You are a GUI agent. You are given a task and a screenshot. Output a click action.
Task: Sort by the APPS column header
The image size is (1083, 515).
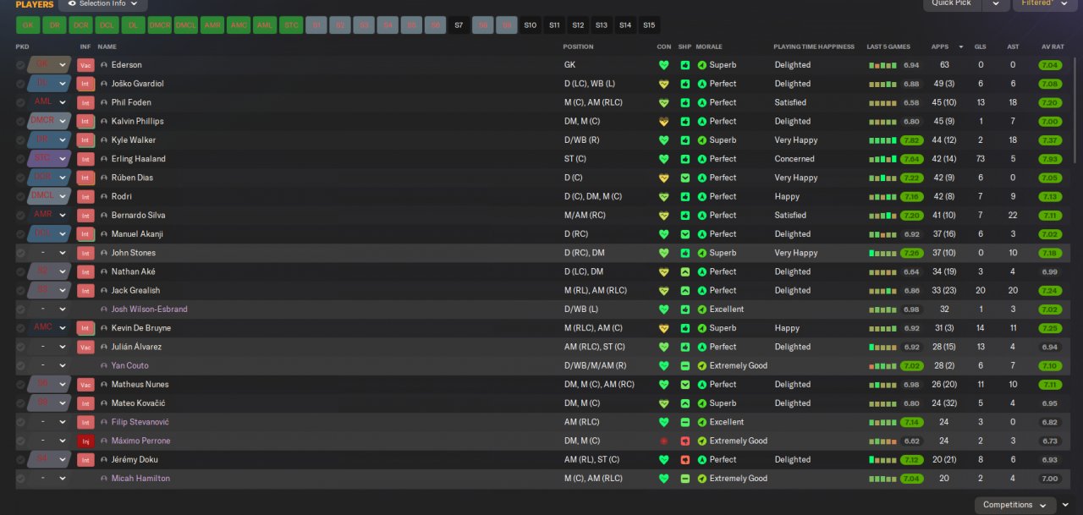pyautogui.click(x=940, y=47)
